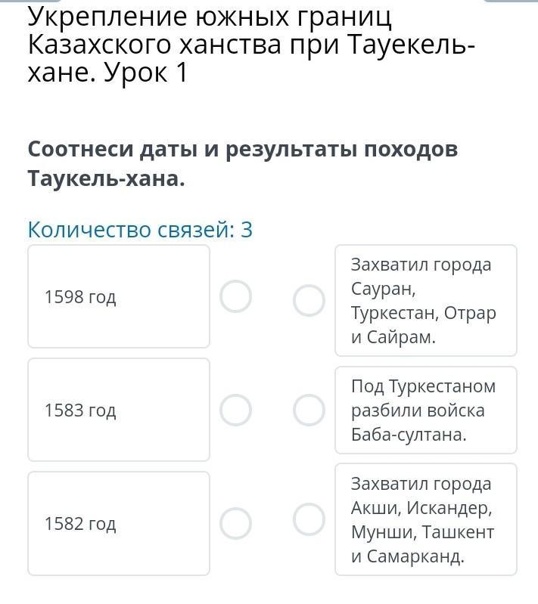The image size is (538, 604).
Task: Select the circle next to the Баба-султана answer
Action: pyautogui.click(x=309, y=410)
